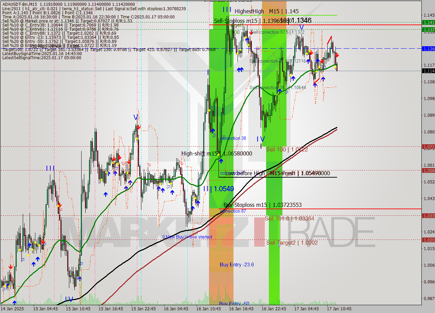This screenshot has height=313, width=435.
Task: Click the 0.987 price scale value
Action: pyautogui.click(x=429, y=298)
